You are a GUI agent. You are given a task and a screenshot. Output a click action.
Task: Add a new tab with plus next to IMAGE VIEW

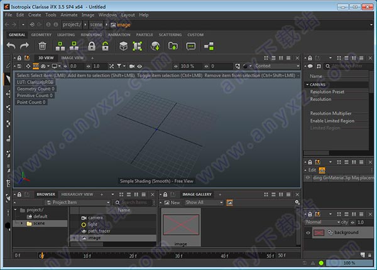[x=92, y=58]
